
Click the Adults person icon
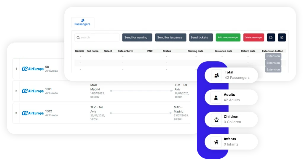(x=216, y=97)
